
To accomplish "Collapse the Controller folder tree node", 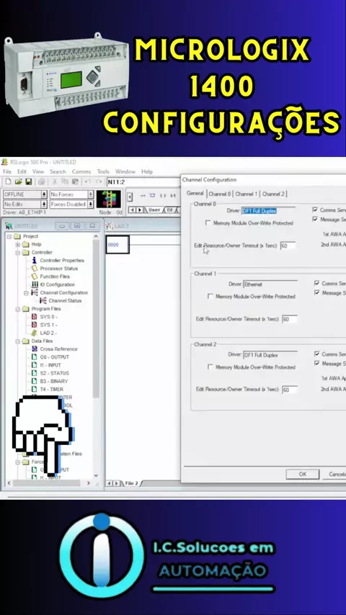I will coord(18,253).
